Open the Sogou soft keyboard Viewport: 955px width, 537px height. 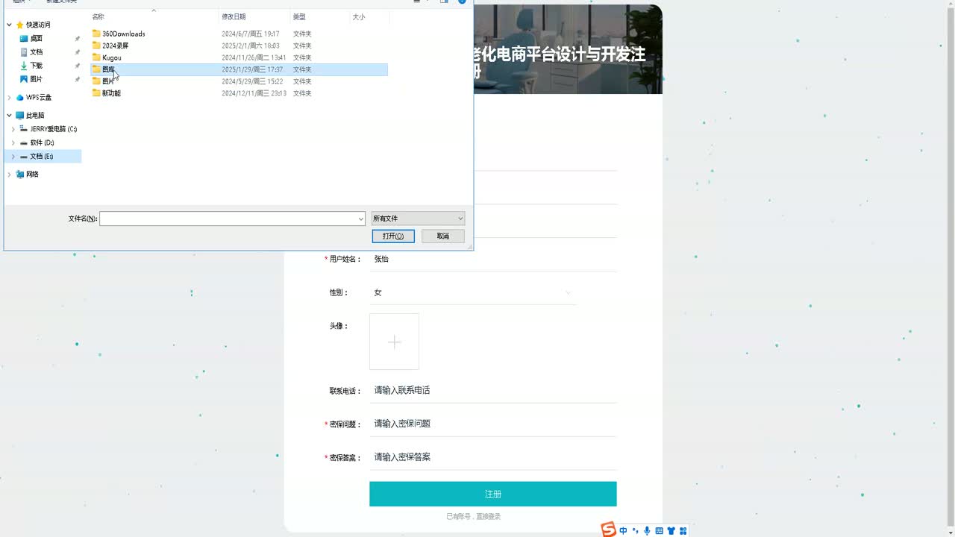[659, 531]
